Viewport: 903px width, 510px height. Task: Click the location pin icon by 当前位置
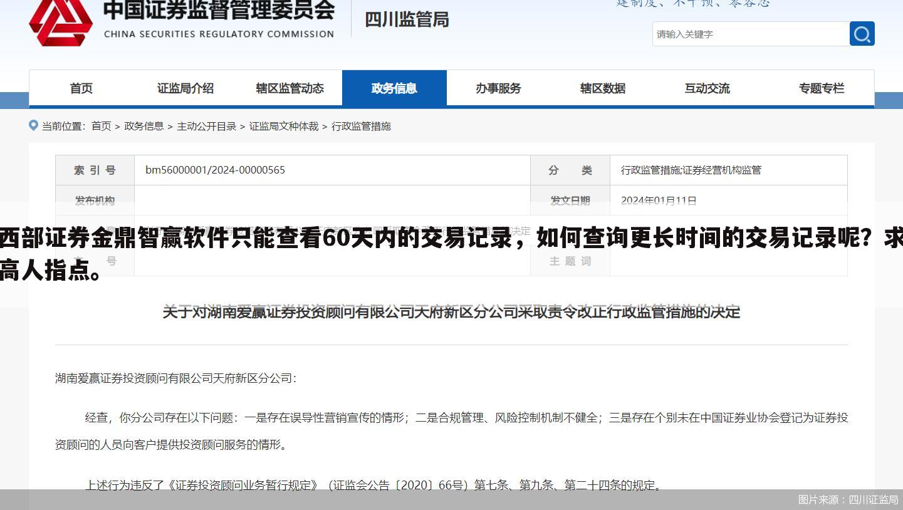34,125
